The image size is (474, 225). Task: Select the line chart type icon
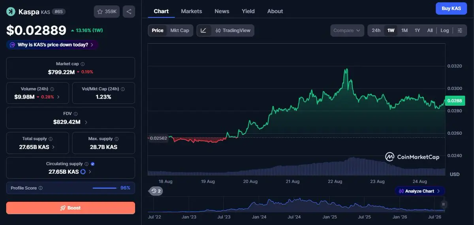(x=203, y=30)
